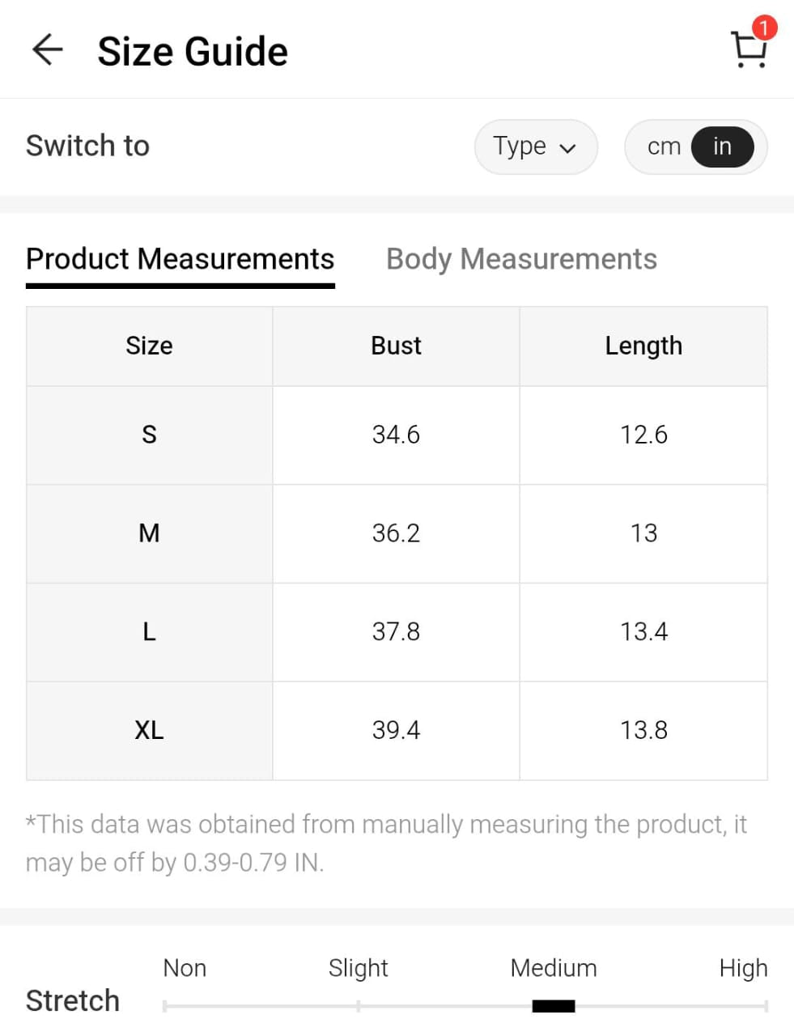Screen dimensions: 794x1036
Task: Tap the Non stretch label
Action: click(185, 968)
